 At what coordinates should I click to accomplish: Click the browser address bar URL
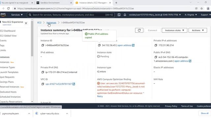75,9
